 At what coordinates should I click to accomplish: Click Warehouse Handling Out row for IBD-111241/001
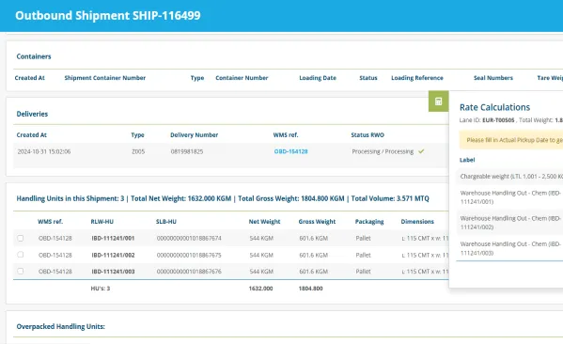pos(509,197)
